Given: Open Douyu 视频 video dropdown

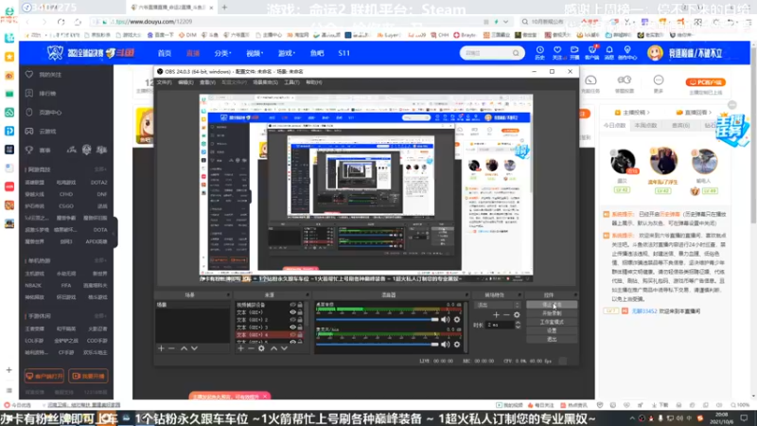Looking at the screenshot, I should (255, 53).
